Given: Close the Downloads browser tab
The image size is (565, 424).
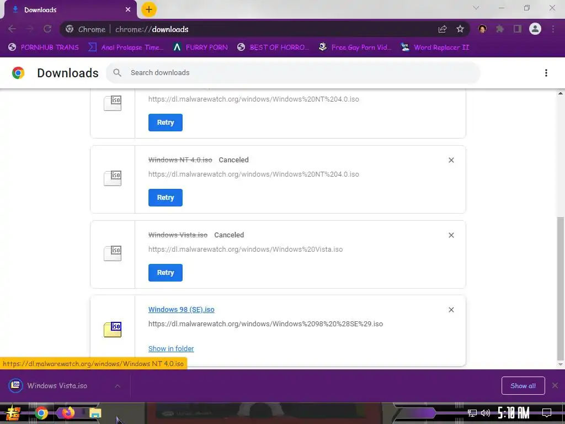Looking at the screenshot, I should click(x=128, y=10).
